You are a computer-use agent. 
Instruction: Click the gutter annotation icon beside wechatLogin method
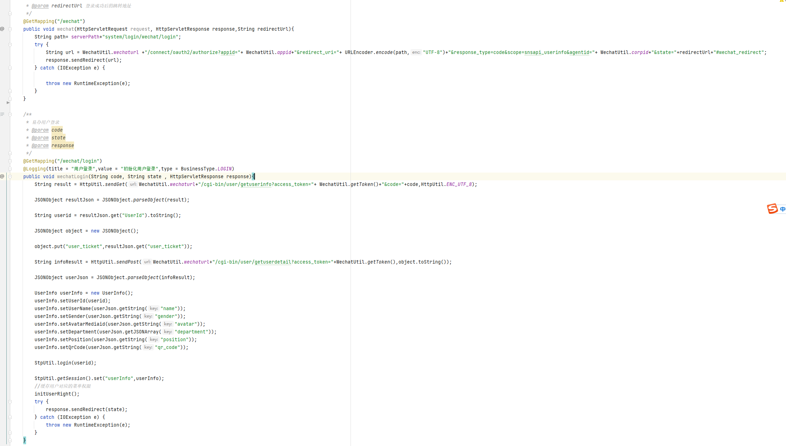2,176
